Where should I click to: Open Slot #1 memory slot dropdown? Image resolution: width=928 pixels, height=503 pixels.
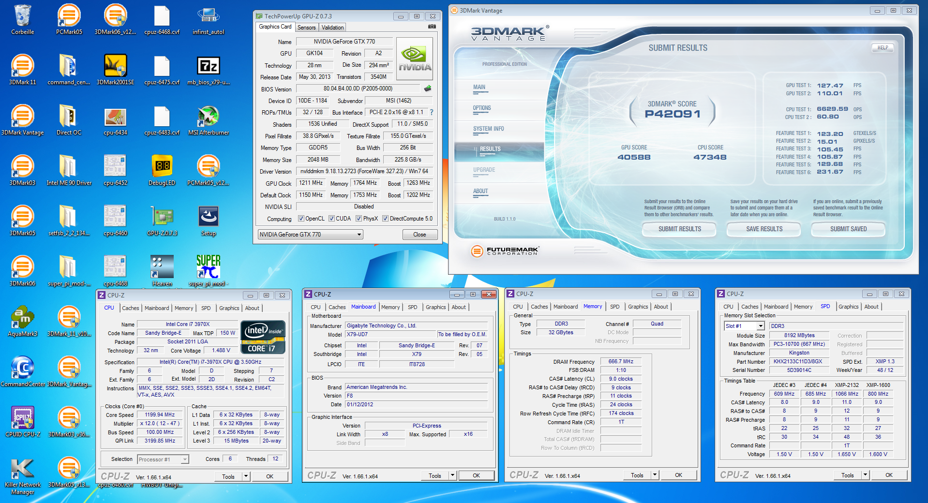[x=744, y=326]
